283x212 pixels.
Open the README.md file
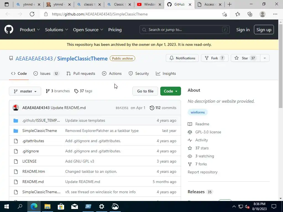33,182
